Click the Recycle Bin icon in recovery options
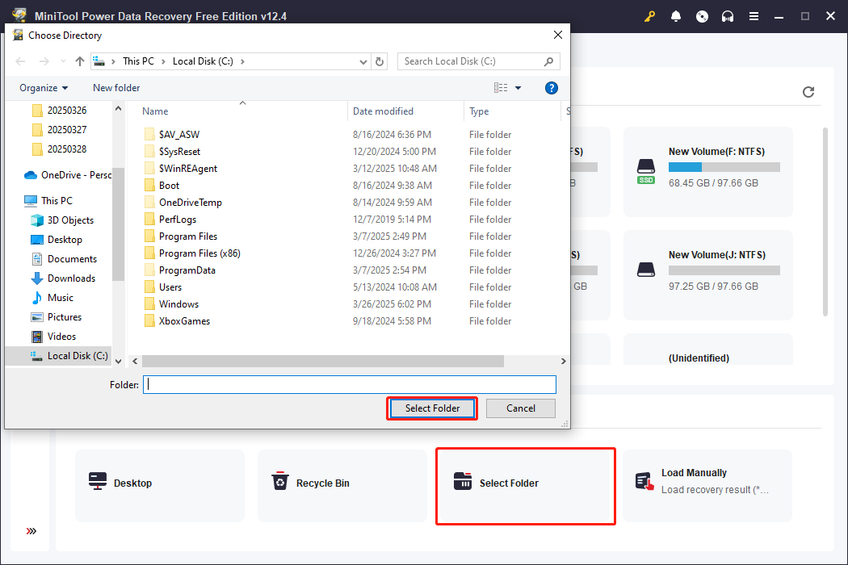This screenshot has height=565, width=848. tap(280, 480)
